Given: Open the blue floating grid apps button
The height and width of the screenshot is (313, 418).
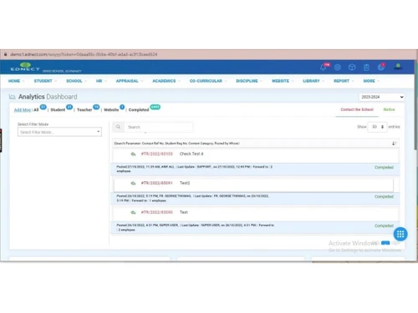Looking at the screenshot, I should click(400, 234).
